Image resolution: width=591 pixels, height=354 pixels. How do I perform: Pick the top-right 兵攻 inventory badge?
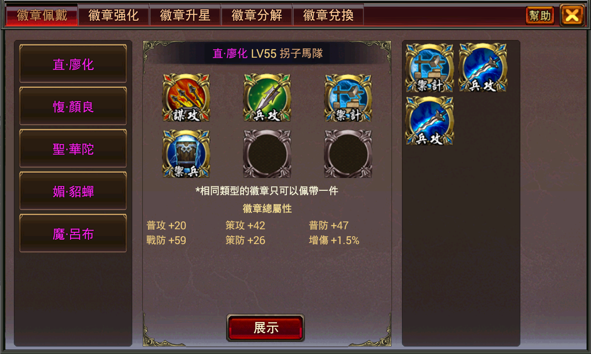point(483,68)
